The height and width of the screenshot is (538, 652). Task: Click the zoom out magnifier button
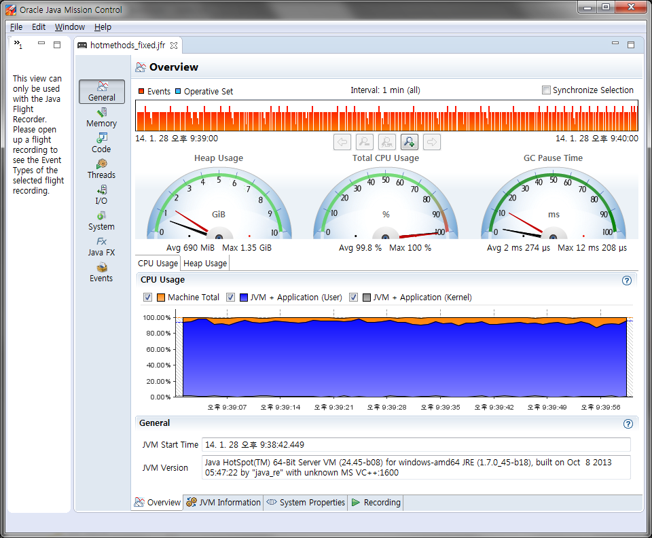pos(364,142)
